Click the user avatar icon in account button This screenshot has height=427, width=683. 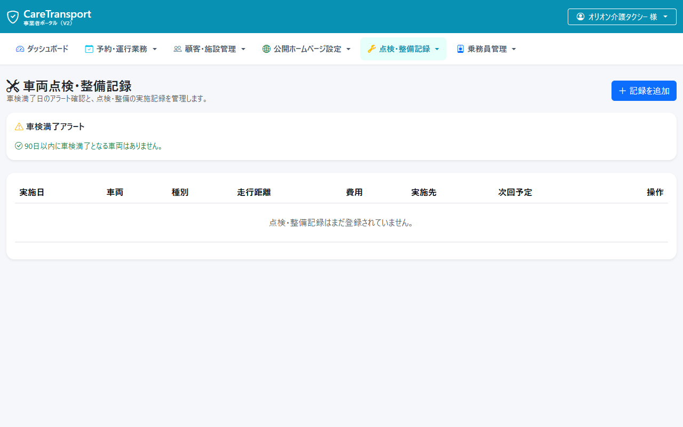581,17
